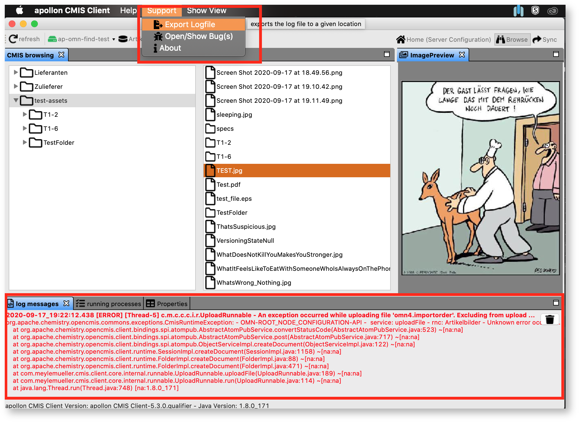Select the Export Logfile menu entry
579x422 pixels.
point(190,25)
